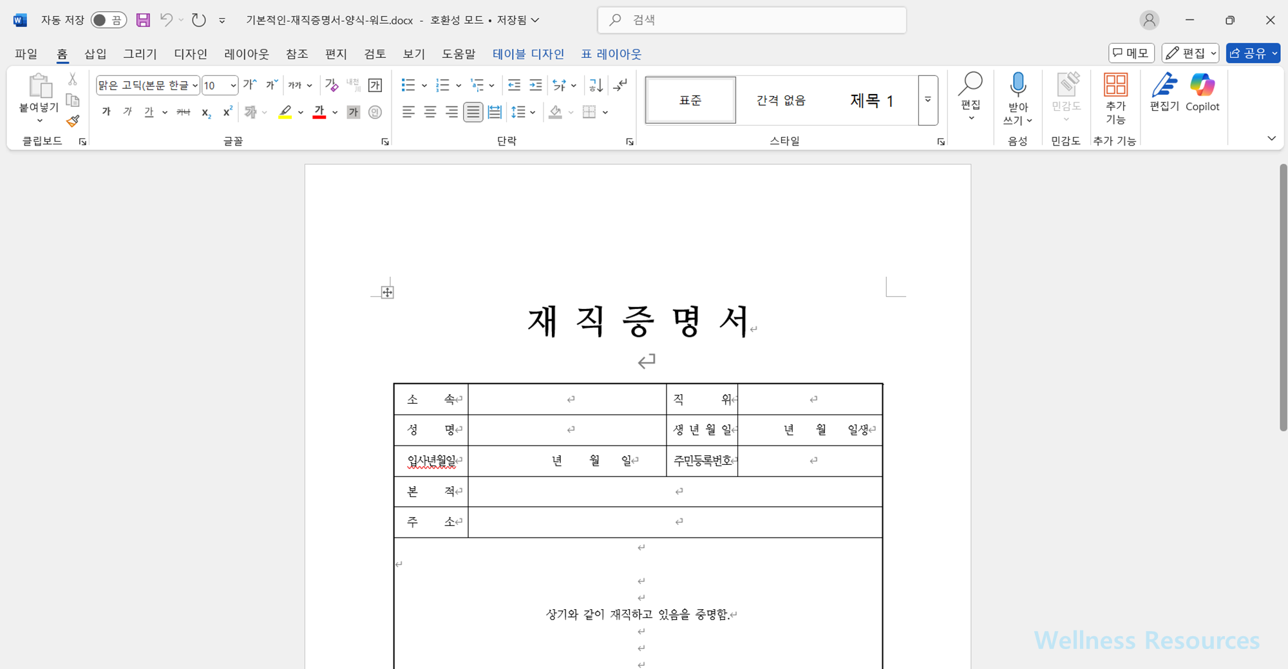Expand the bullet list options arrow
The width and height of the screenshot is (1288, 669).
tap(424, 85)
